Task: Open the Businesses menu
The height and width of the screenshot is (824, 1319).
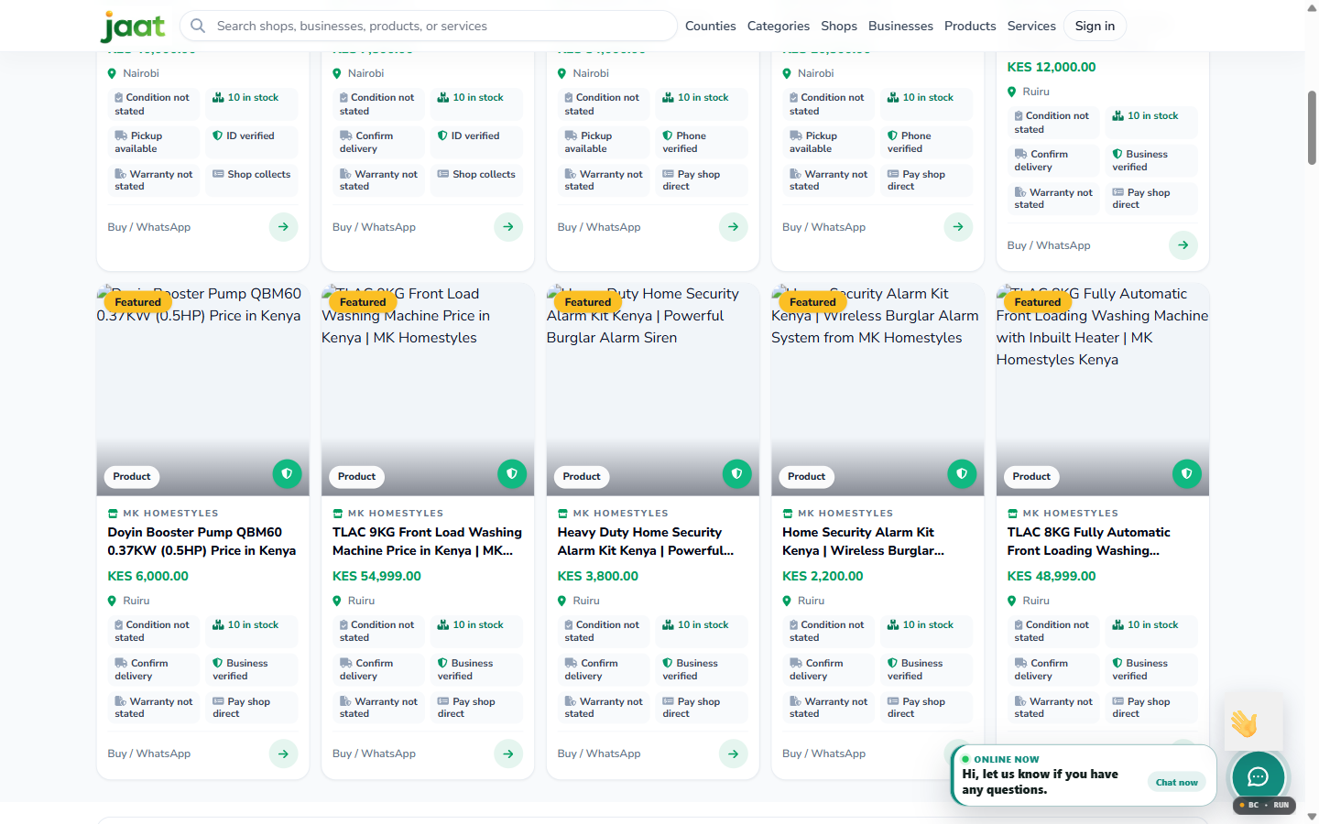Action: (900, 26)
